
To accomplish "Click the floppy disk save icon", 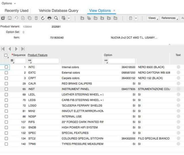I will 10,18.
